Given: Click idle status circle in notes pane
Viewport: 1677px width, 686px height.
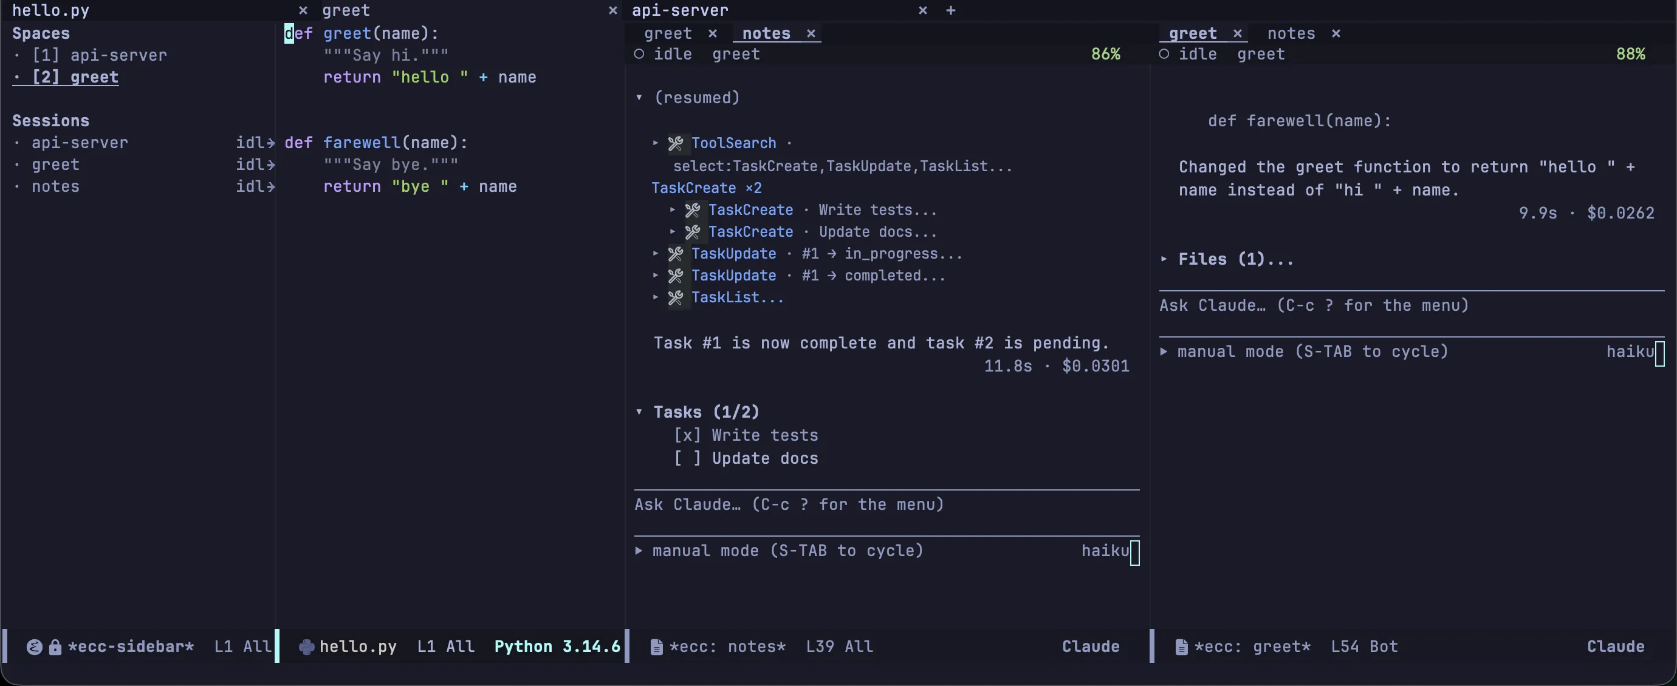Looking at the screenshot, I should pos(639,54).
